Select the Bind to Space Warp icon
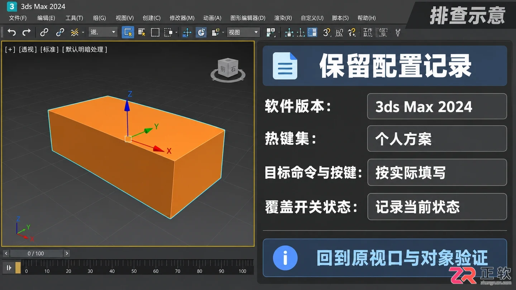516x290 pixels. point(75,33)
